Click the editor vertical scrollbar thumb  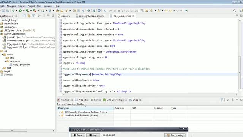pos(240,73)
